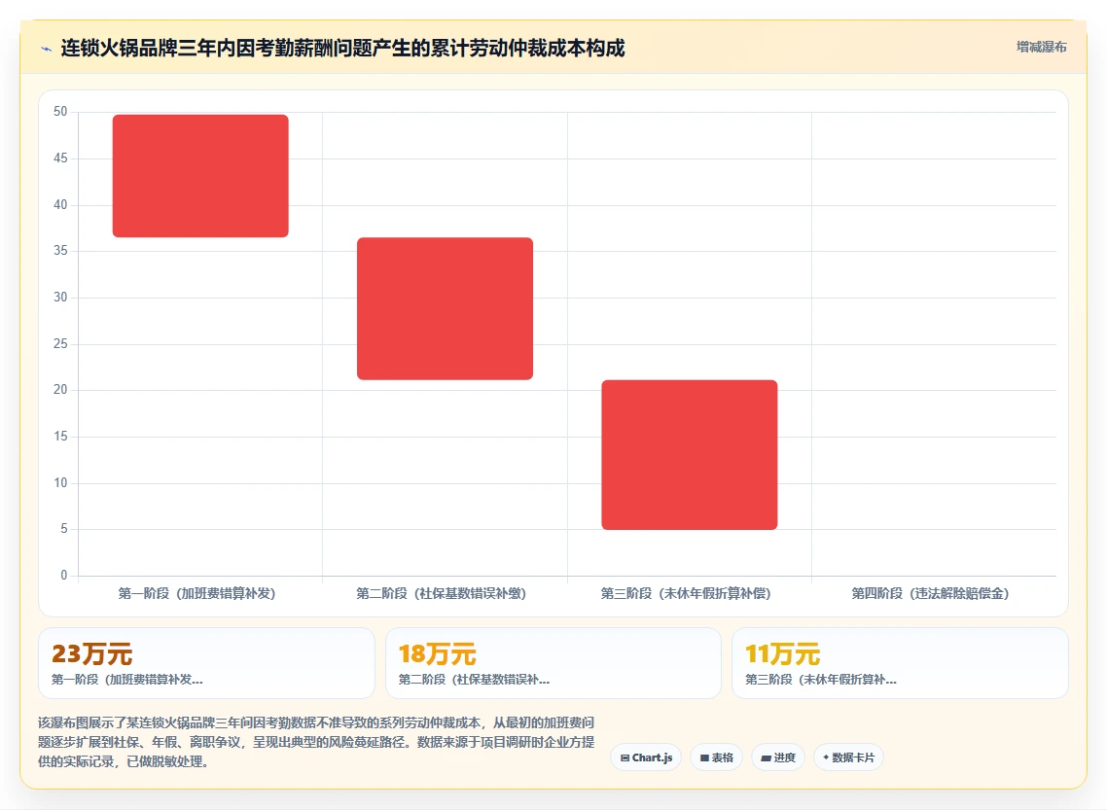The width and height of the screenshot is (1107, 810).
Task: Click the chart title about 劳动仲裁成本构成
Action: coord(342,48)
